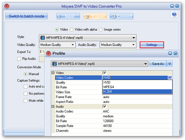Tick the Mute while checkbox

(x=26, y=101)
